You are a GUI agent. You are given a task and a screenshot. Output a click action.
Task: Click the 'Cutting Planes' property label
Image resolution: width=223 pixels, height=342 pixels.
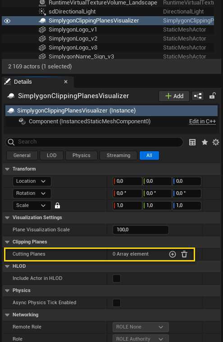tap(29, 254)
